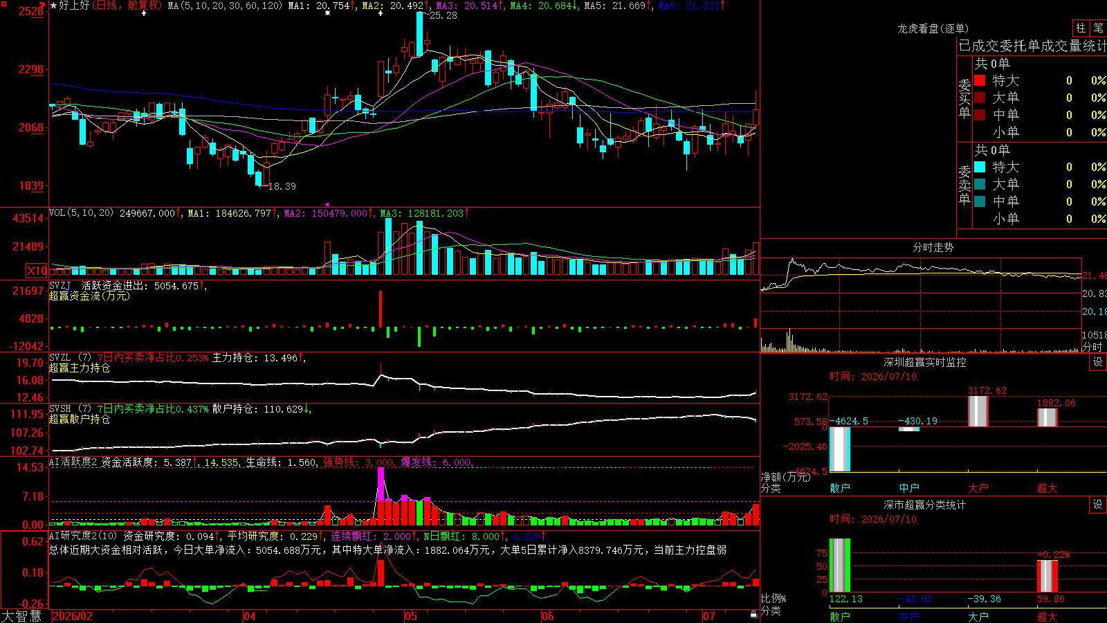Click the magenta arrow marker above the volume header
Viewport: 1107px width, 623px height.
coord(327,205)
